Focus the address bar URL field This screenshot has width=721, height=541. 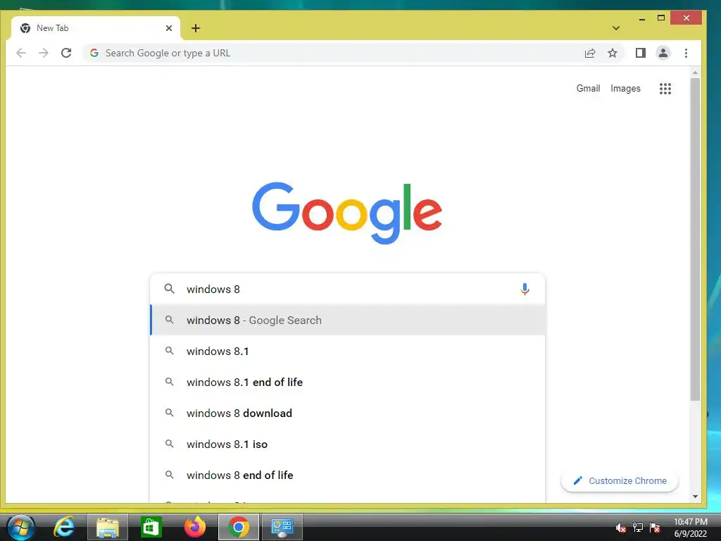pos(331,53)
